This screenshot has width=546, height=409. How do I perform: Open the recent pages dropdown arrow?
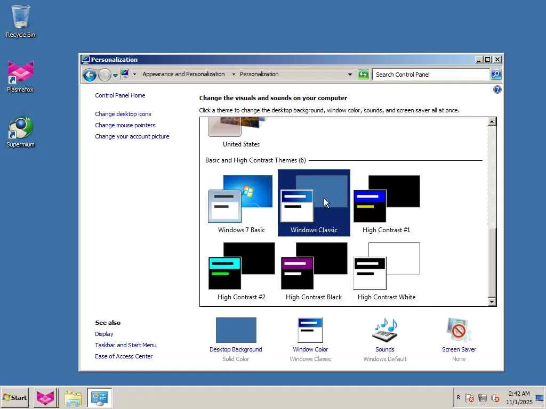pyautogui.click(x=115, y=75)
